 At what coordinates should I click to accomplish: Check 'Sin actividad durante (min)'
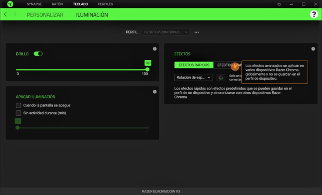click(x=18, y=113)
